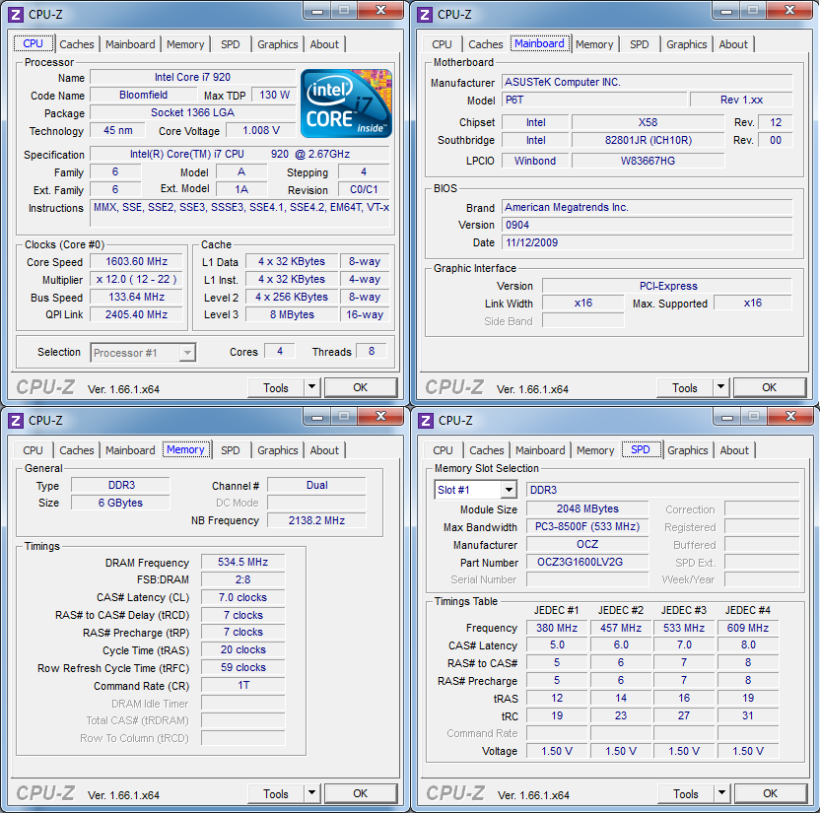Minimize the Memory tab window

point(317,416)
